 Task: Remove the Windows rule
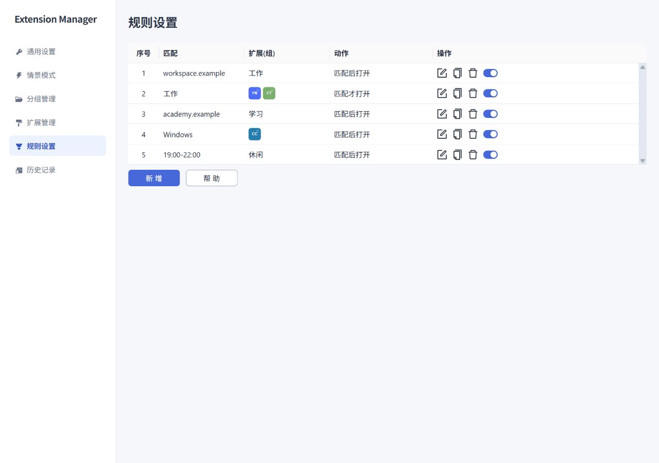[x=473, y=134]
